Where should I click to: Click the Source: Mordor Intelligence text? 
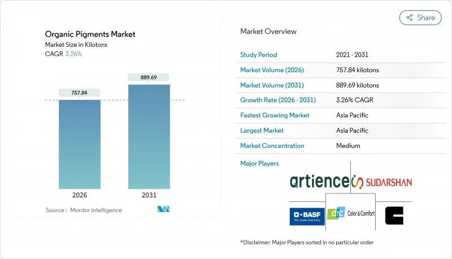click(x=84, y=210)
